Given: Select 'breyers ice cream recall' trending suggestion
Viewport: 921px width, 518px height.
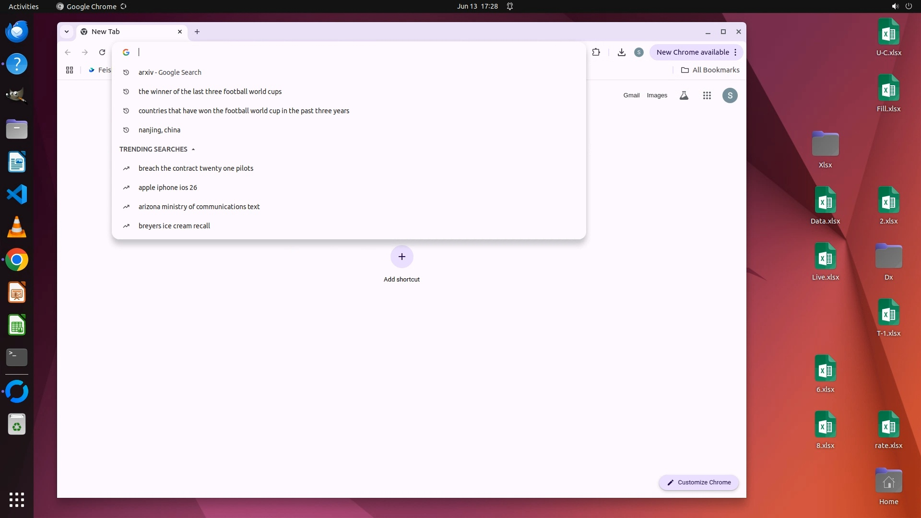Looking at the screenshot, I should click(174, 226).
